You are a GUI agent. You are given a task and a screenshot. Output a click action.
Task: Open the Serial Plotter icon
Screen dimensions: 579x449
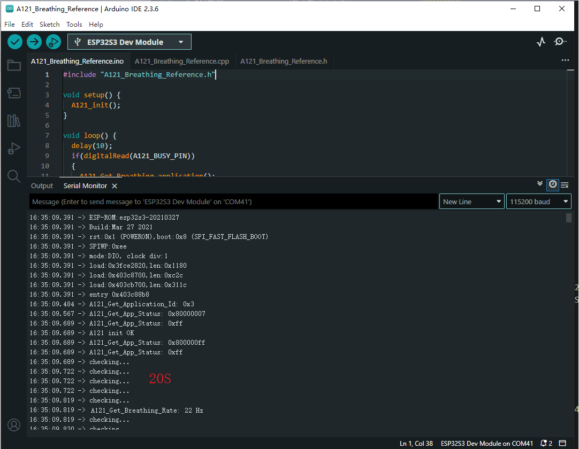point(541,42)
